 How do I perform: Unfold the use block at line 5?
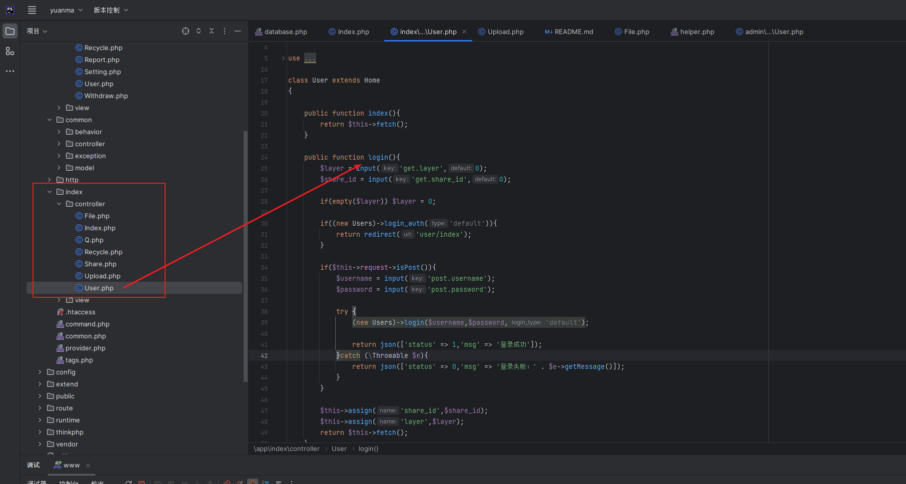[284, 59]
